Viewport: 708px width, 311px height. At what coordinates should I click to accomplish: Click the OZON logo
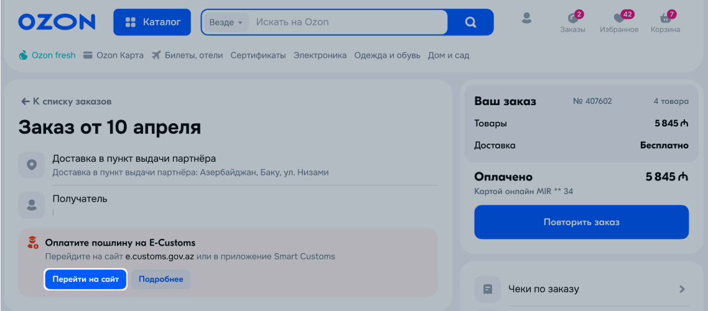(x=57, y=22)
